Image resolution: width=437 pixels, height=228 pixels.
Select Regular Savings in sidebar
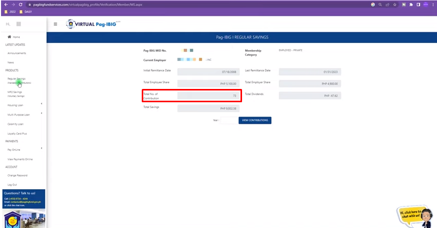point(19,80)
